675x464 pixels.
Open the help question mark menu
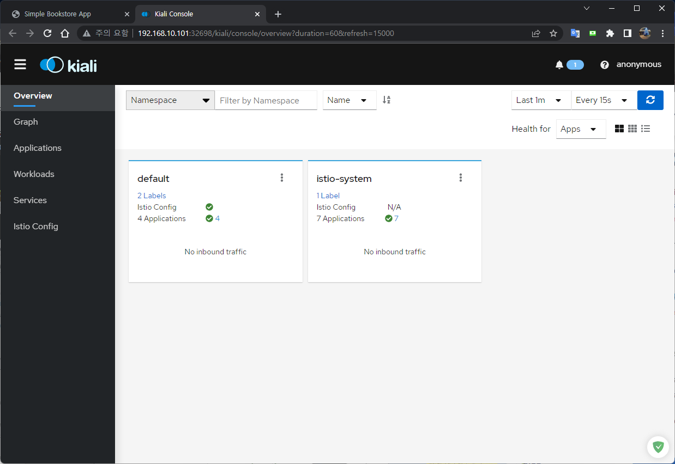(x=604, y=65)
